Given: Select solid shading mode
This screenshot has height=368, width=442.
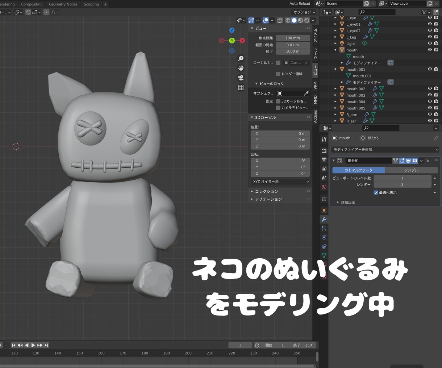Looking at the screenshot, I should tap(294, 20).
